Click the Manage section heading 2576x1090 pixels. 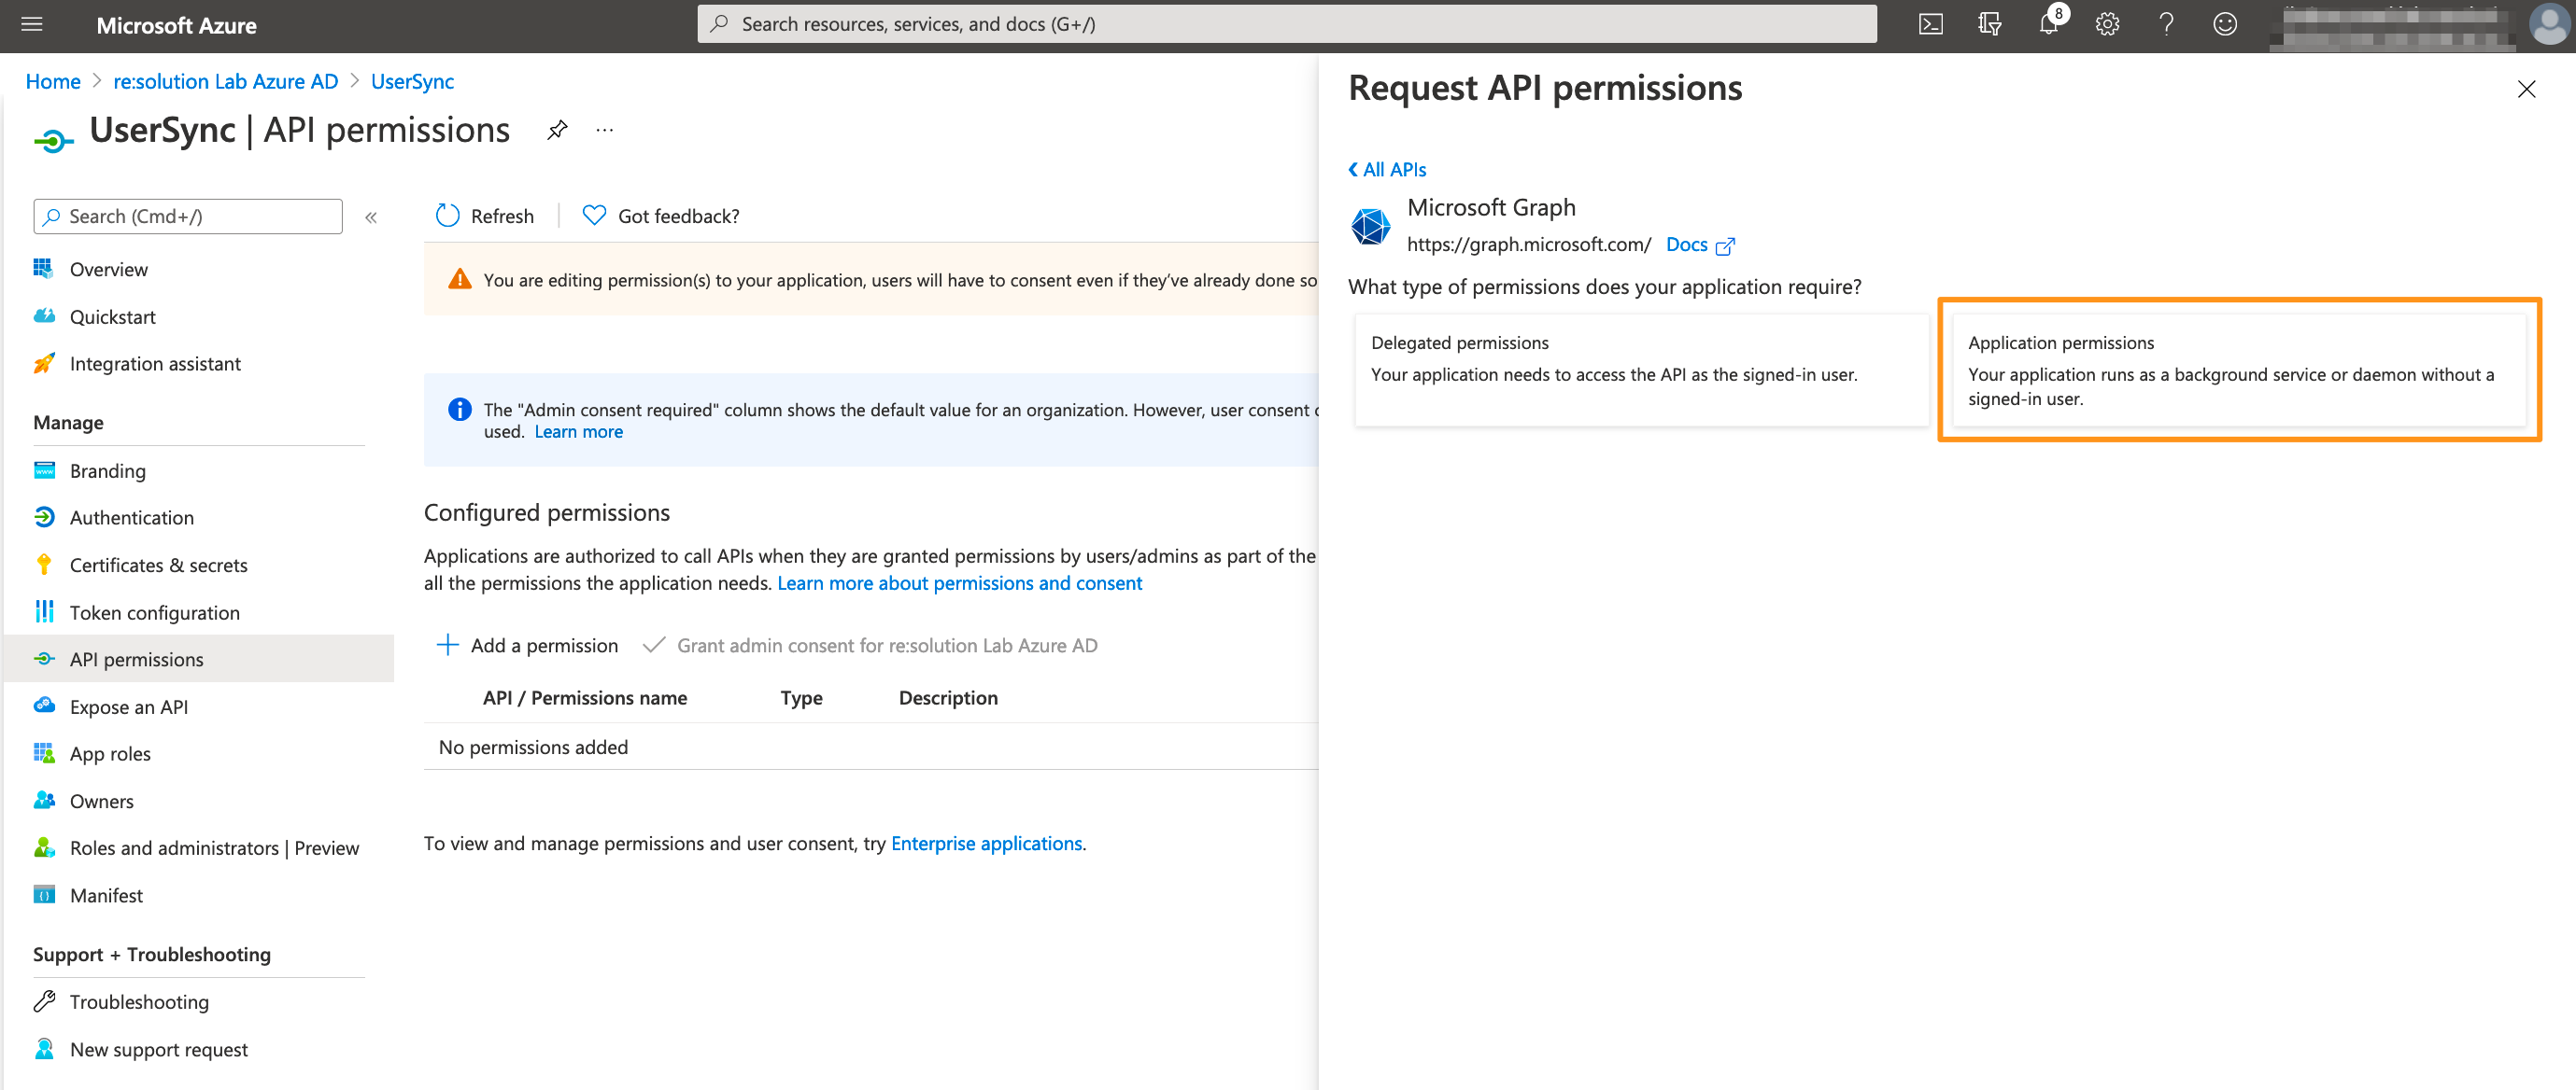pos(68,423)
